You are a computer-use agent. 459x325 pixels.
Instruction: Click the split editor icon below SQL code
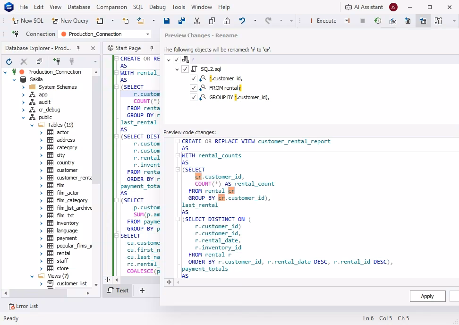pyautogui.click(x=108, y=280)
